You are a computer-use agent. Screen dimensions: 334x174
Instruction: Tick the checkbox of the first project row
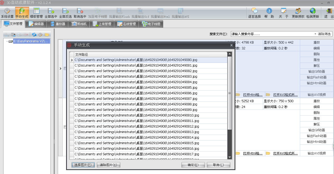click(x=65, y=69)
